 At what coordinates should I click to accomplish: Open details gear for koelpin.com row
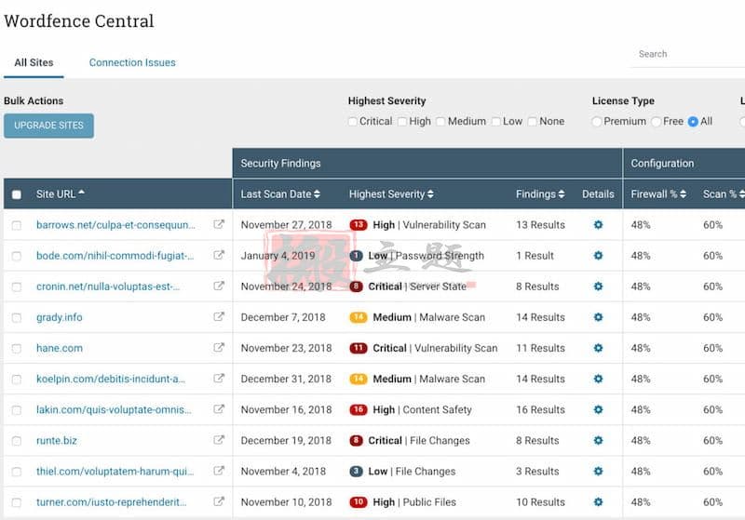598,379
